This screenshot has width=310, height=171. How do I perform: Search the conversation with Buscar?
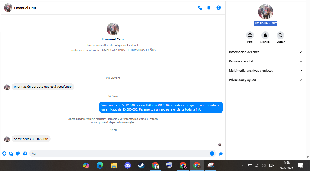tap(280, 35)
